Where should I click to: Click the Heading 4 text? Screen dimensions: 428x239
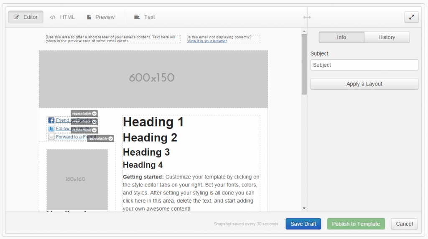[143, 165]
